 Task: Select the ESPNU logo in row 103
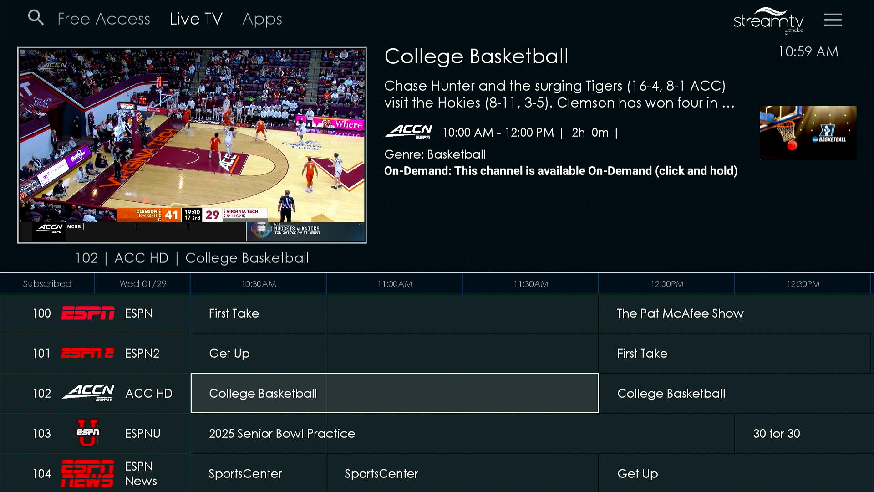[x=88, y=433]
